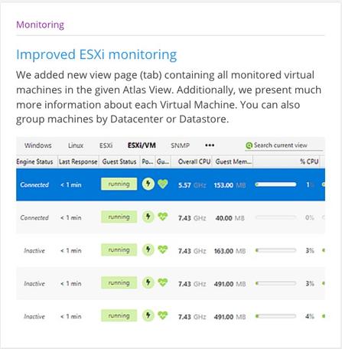The height and width of the screenshot is (349, 342).
Task: Switch to the ESXi tab
Action: click(106, 145)
